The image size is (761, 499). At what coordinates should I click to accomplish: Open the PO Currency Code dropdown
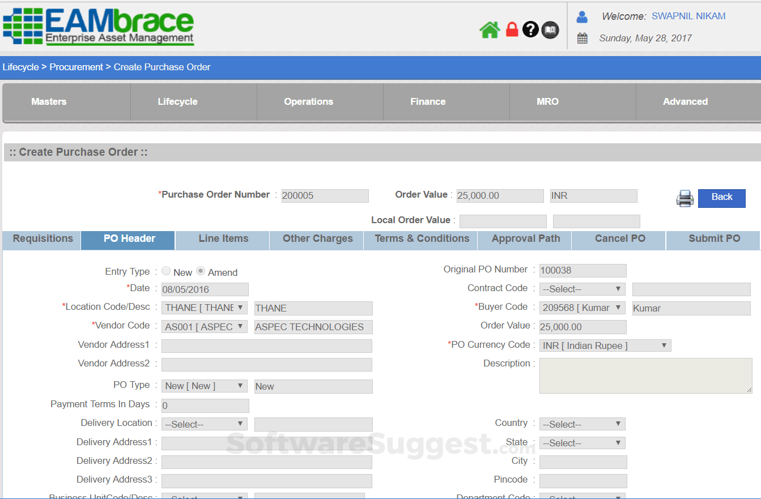coord(605,345)
